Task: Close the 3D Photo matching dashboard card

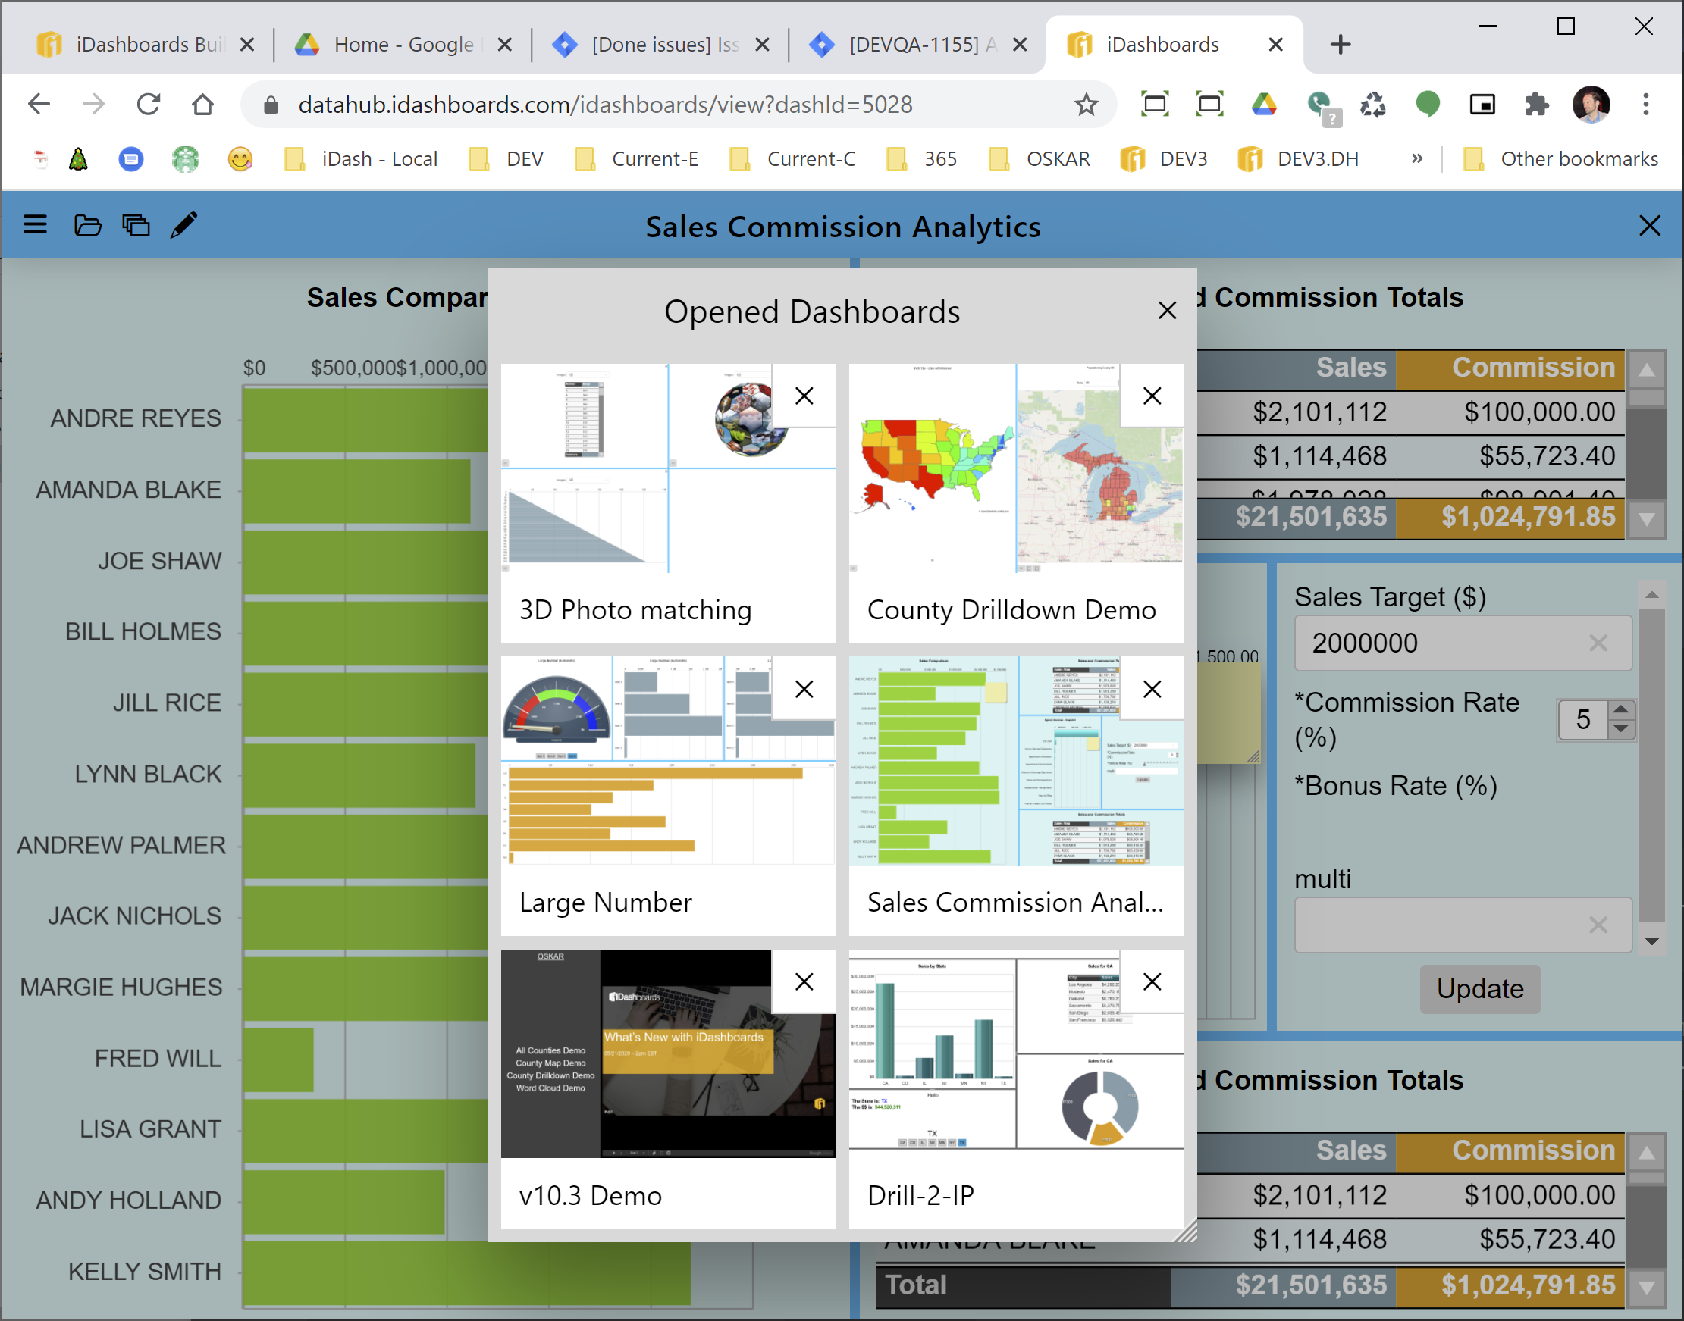Action: [x=804, y=396]
